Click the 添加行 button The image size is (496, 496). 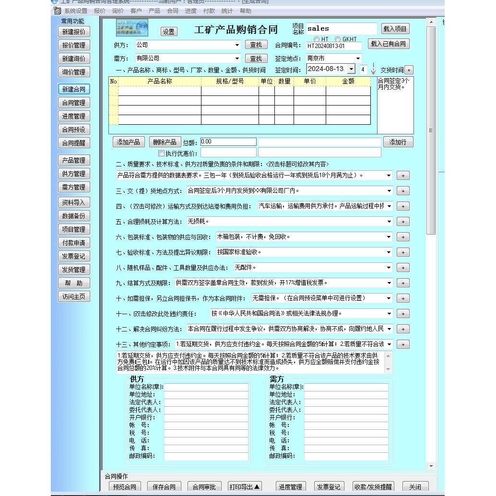398,142
